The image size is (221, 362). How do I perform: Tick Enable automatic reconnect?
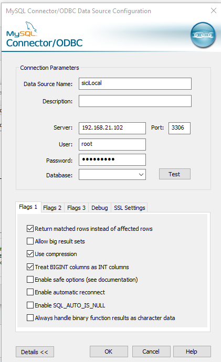click(x=30, y=292)
